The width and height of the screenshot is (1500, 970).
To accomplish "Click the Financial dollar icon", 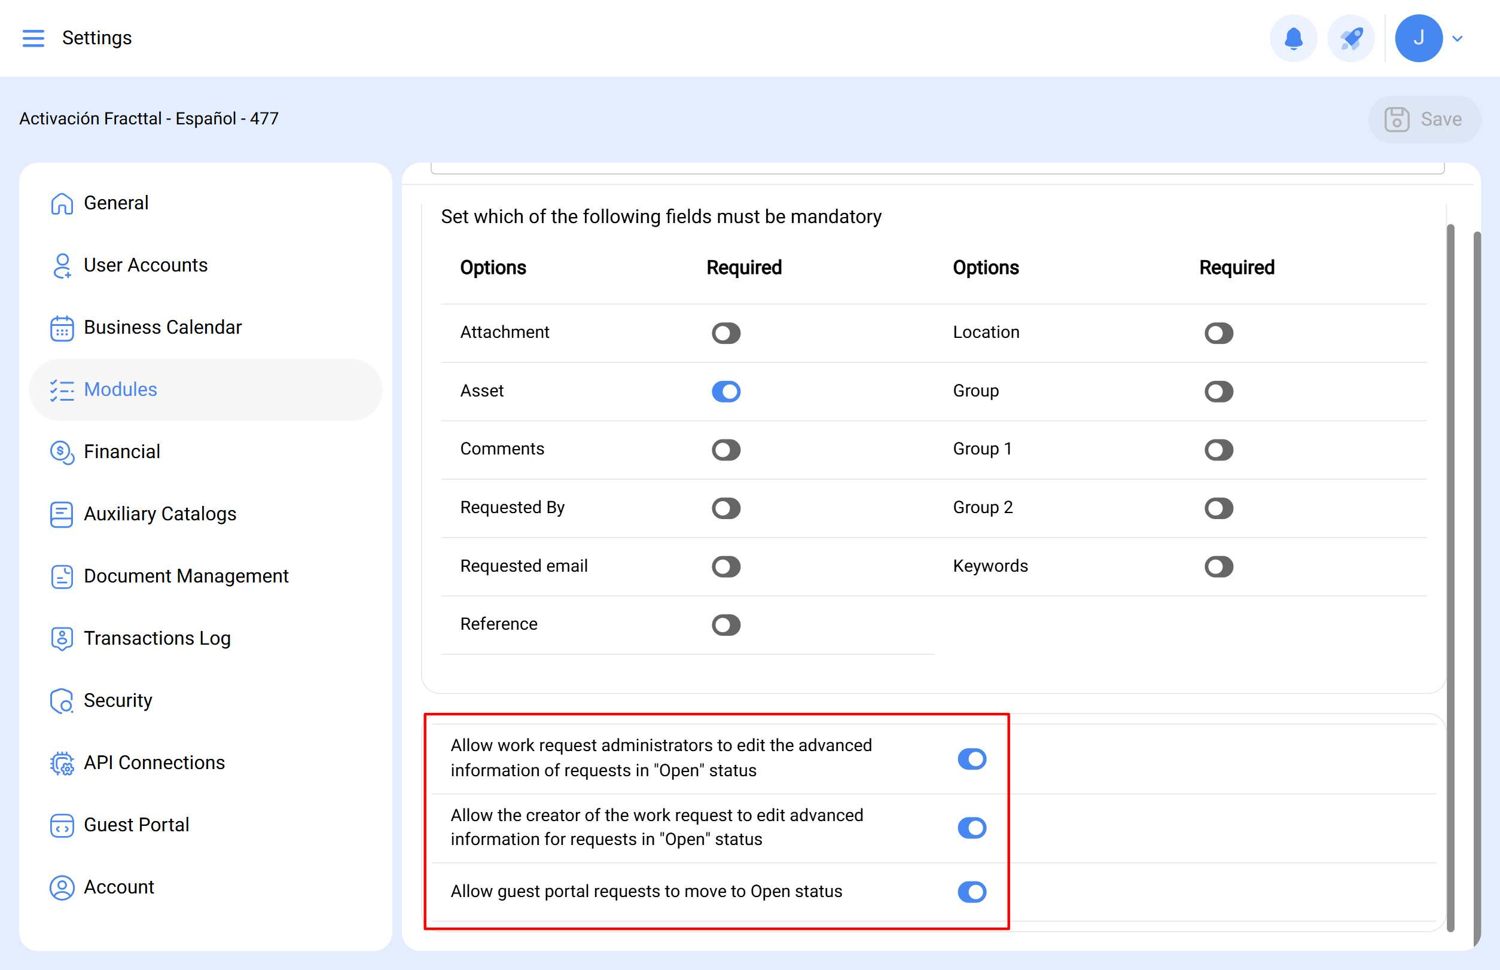I will 62,452.
